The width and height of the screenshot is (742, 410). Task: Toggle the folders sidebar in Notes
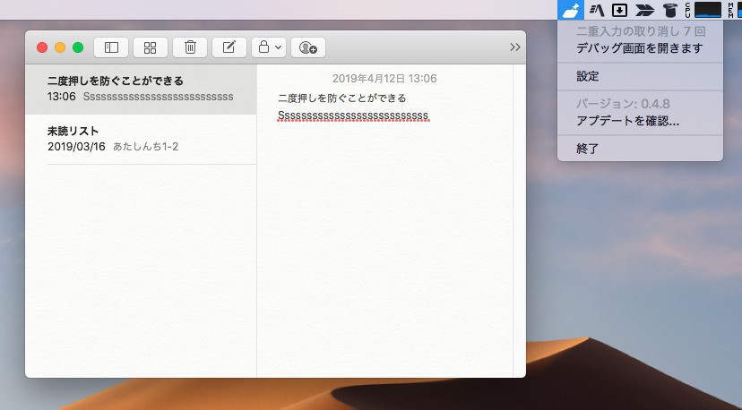pyautogui.click(x=111, y=47)
